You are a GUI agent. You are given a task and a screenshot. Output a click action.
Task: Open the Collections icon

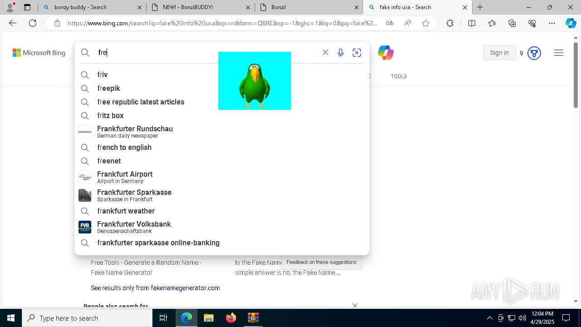pos(512,23)
